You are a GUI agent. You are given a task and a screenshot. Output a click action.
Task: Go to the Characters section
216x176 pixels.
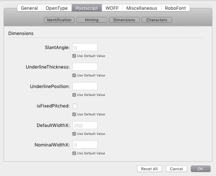pos(157,20)
